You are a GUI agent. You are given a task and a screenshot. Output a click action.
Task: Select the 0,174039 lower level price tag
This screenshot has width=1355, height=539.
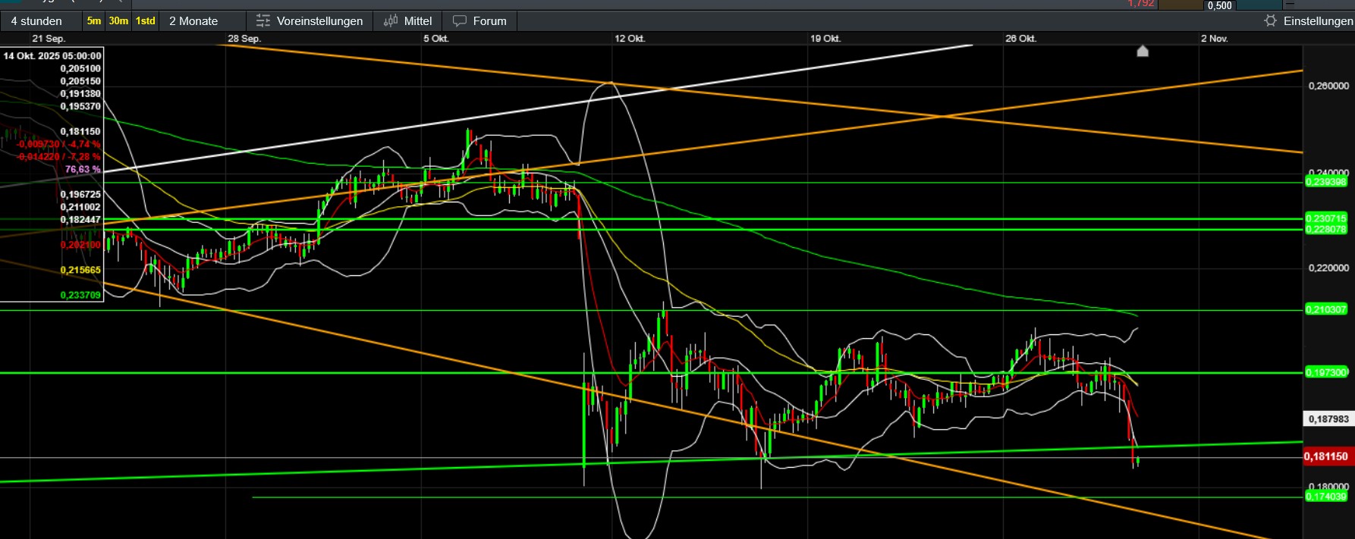1325,497
